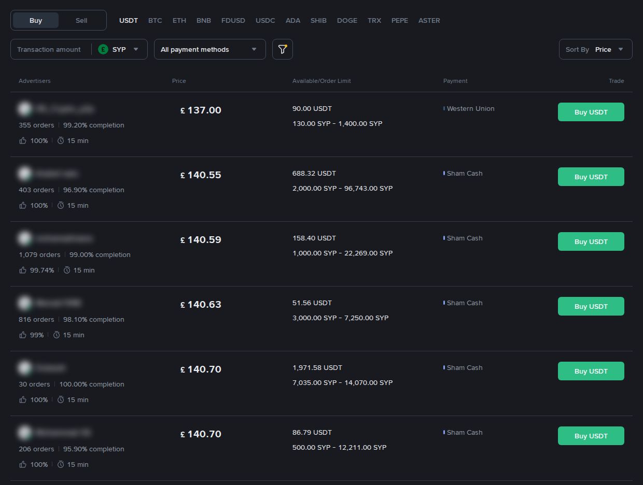Click the Payment column header
Viewport: 643px width, 485px height.
pos(455,81)
